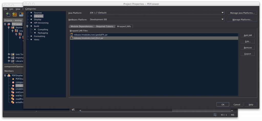This screenshot has width=262, height=121.
Task: Click the Unit Tests folder icon
Action: click(x=12, y=54)
